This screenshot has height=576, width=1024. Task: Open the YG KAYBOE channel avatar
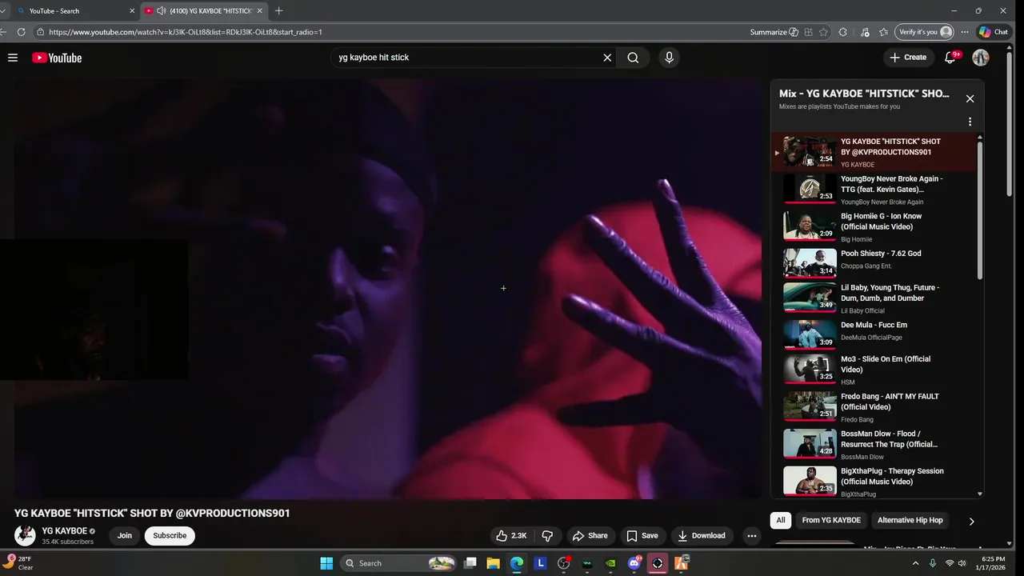point(25,536)
